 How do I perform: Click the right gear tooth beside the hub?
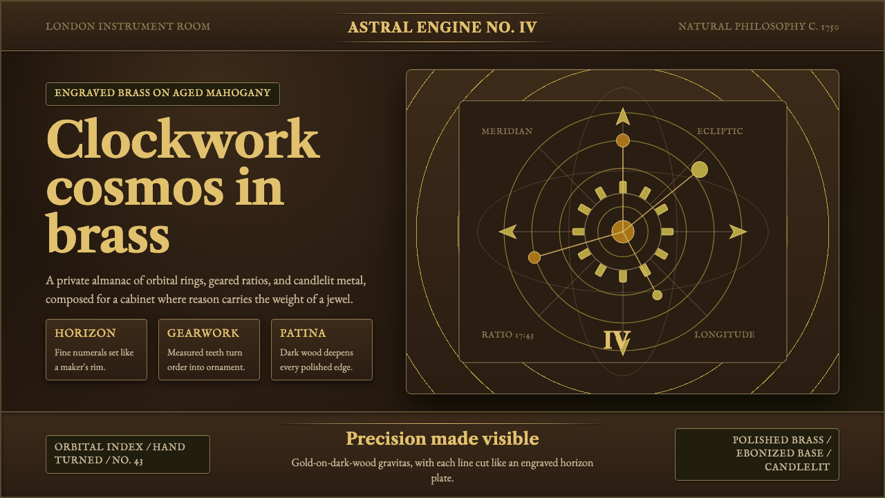click(667, 232)
